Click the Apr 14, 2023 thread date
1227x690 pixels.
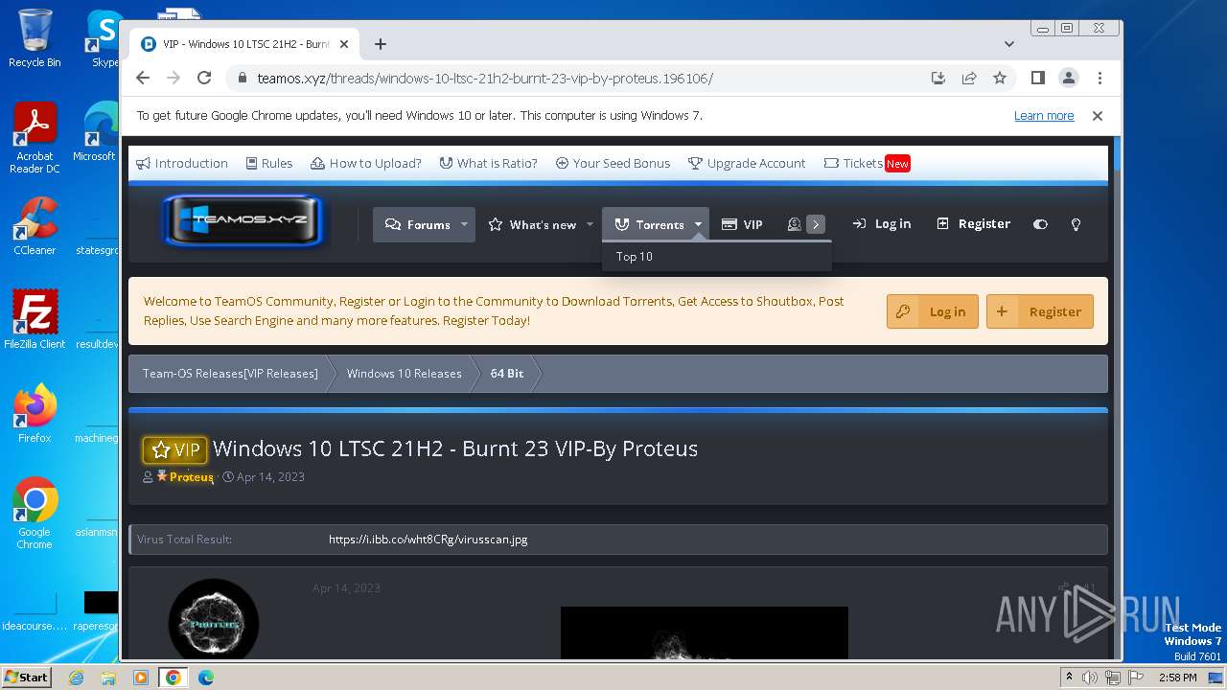pos(270,477)
